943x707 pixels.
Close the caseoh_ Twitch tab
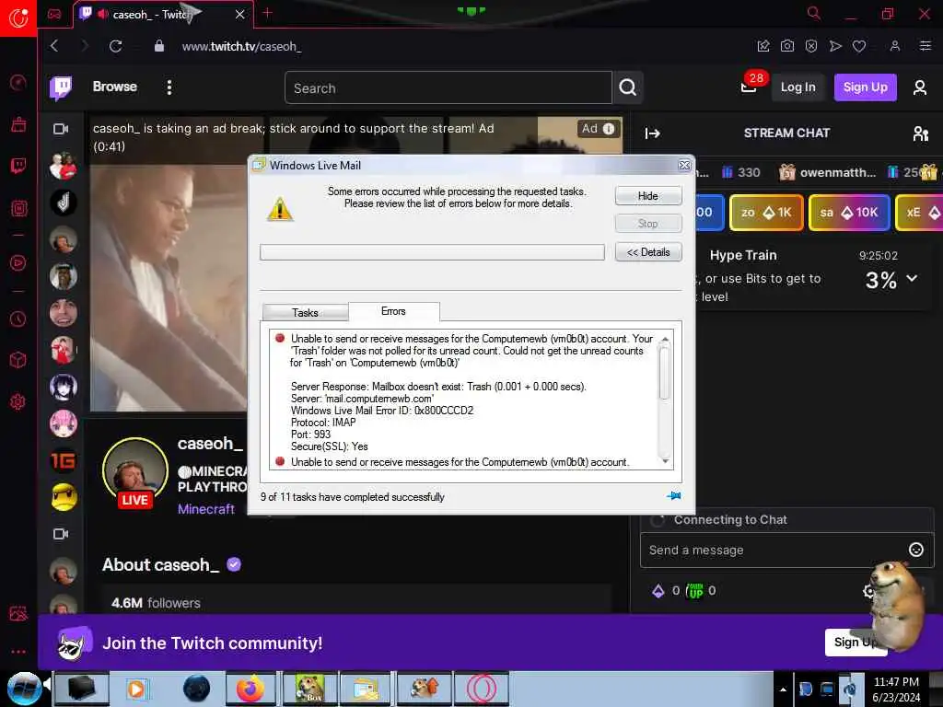pos(240,14)
